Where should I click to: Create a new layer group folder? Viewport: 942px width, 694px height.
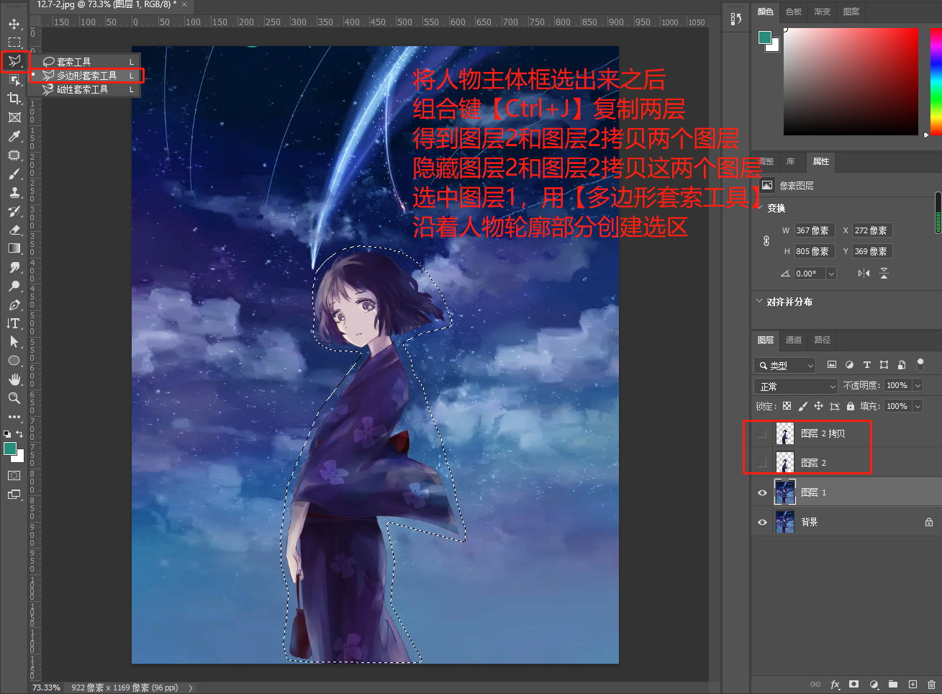893,684
